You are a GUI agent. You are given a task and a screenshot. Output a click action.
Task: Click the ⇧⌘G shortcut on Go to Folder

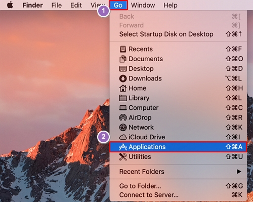click(x=234, y=186)
